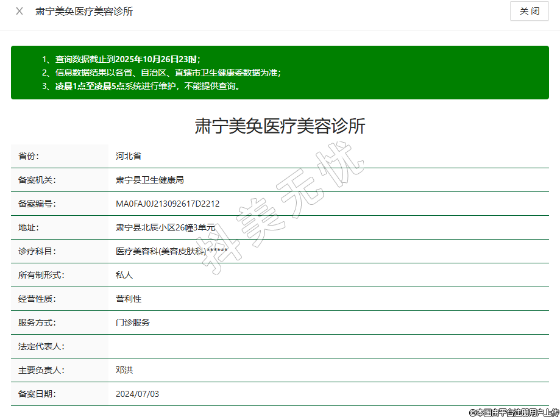Select the 主要负责人 name 邓洪
The height and width of the screenshot is (417, 560).
124,370
